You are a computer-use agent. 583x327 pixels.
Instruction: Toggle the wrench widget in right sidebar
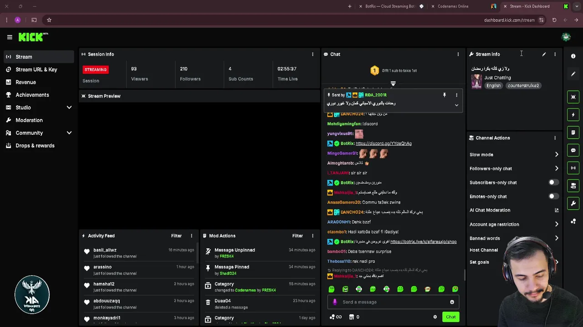pos(573,203)
